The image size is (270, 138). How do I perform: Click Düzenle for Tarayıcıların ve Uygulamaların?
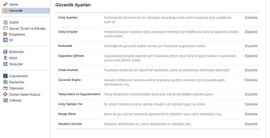pyautogui.click(x=251, y=94)
